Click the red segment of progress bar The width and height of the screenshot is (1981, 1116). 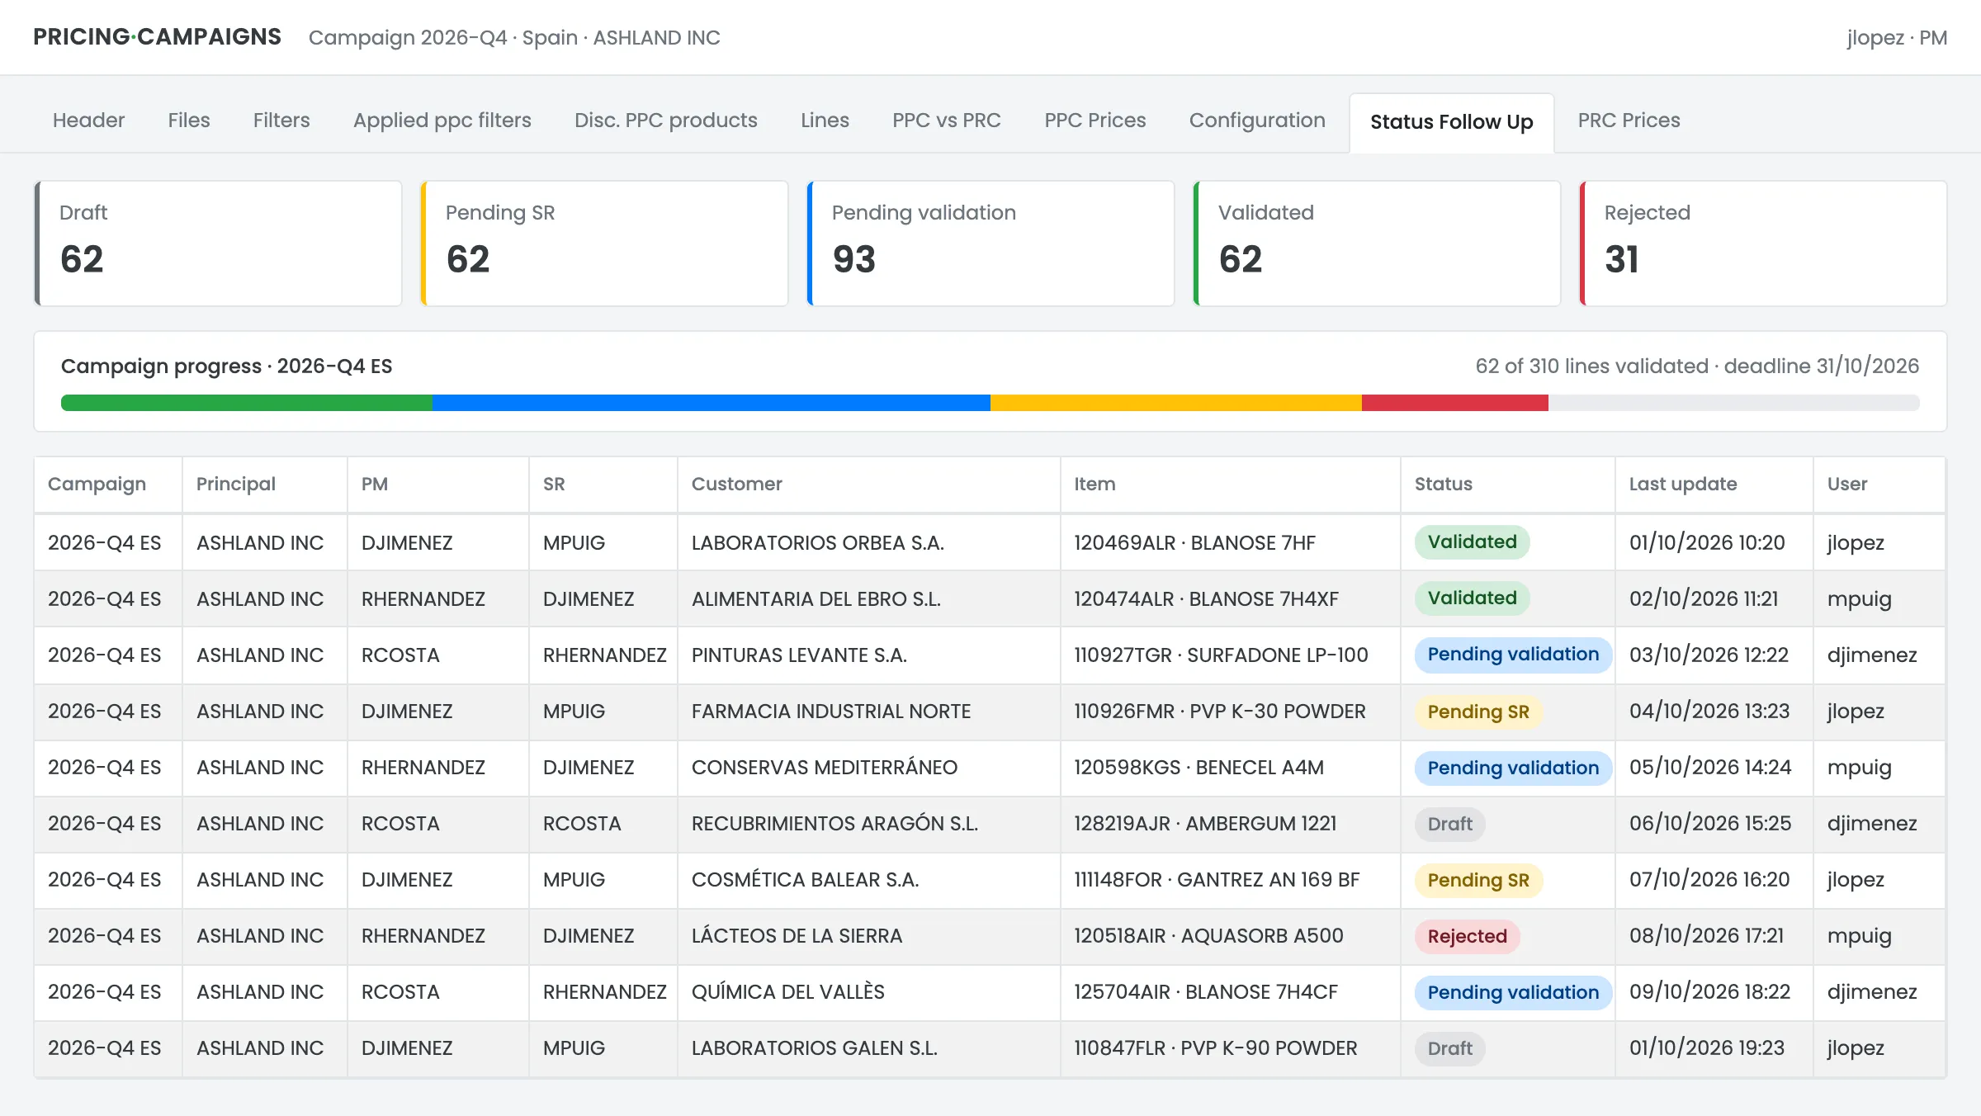click(x=1455, y=403)
